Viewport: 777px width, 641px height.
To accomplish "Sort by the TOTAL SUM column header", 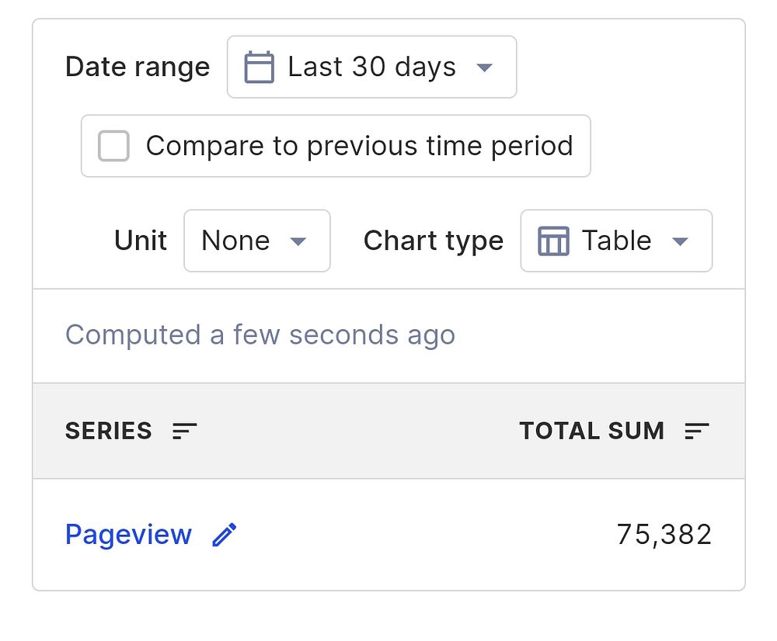I will coord(591,431).
